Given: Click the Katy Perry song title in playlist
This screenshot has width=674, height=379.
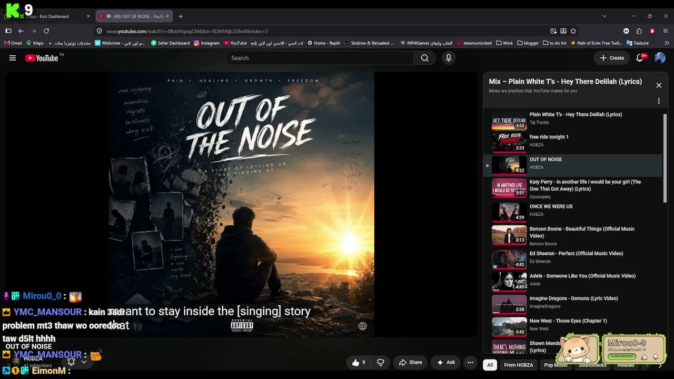Looking at the screenshot, I should click(585, 185).
